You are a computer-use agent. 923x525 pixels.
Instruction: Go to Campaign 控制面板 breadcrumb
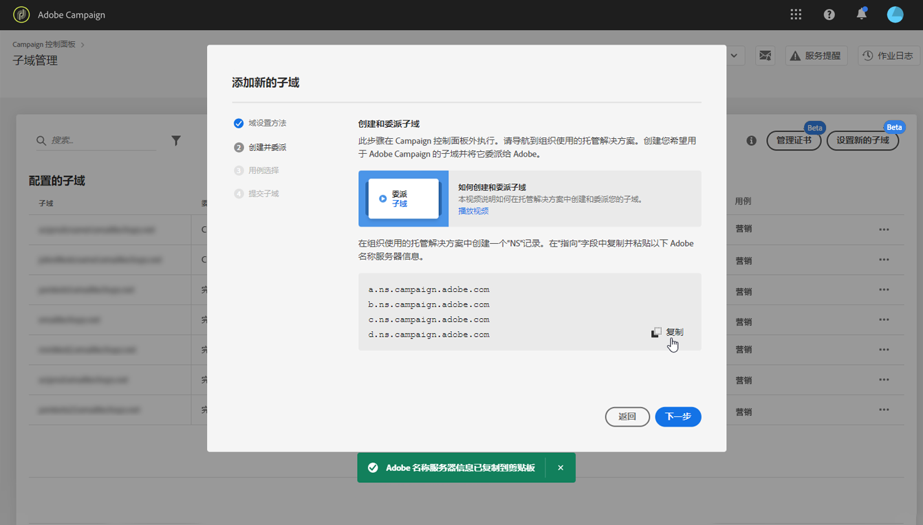coord(44,45)
